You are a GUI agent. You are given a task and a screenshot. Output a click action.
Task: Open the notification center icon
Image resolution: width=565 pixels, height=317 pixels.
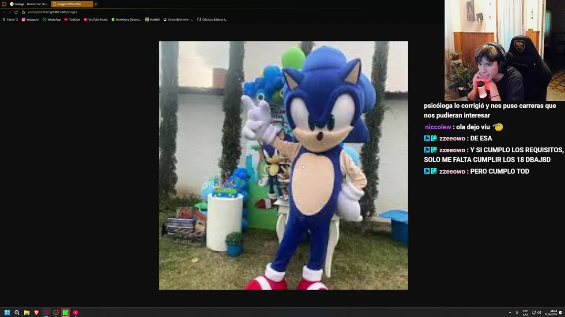(561, 313)
